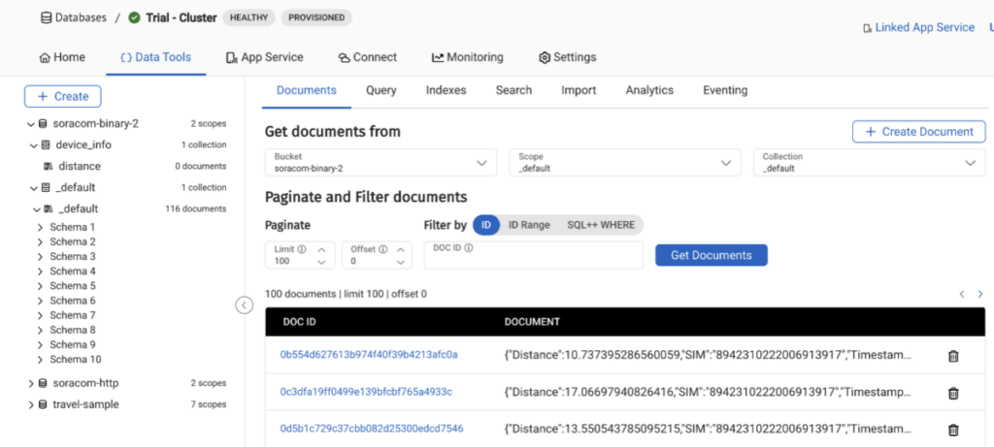
Task: Switch to the Monitoring tab
Action: [x=468, y=57]
